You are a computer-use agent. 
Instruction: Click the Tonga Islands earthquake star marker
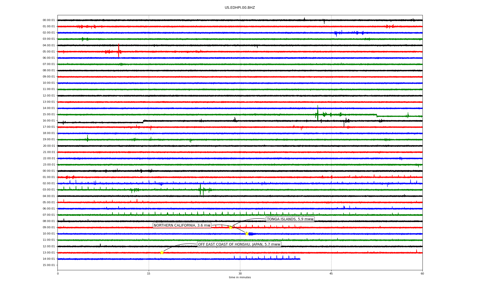230,227
